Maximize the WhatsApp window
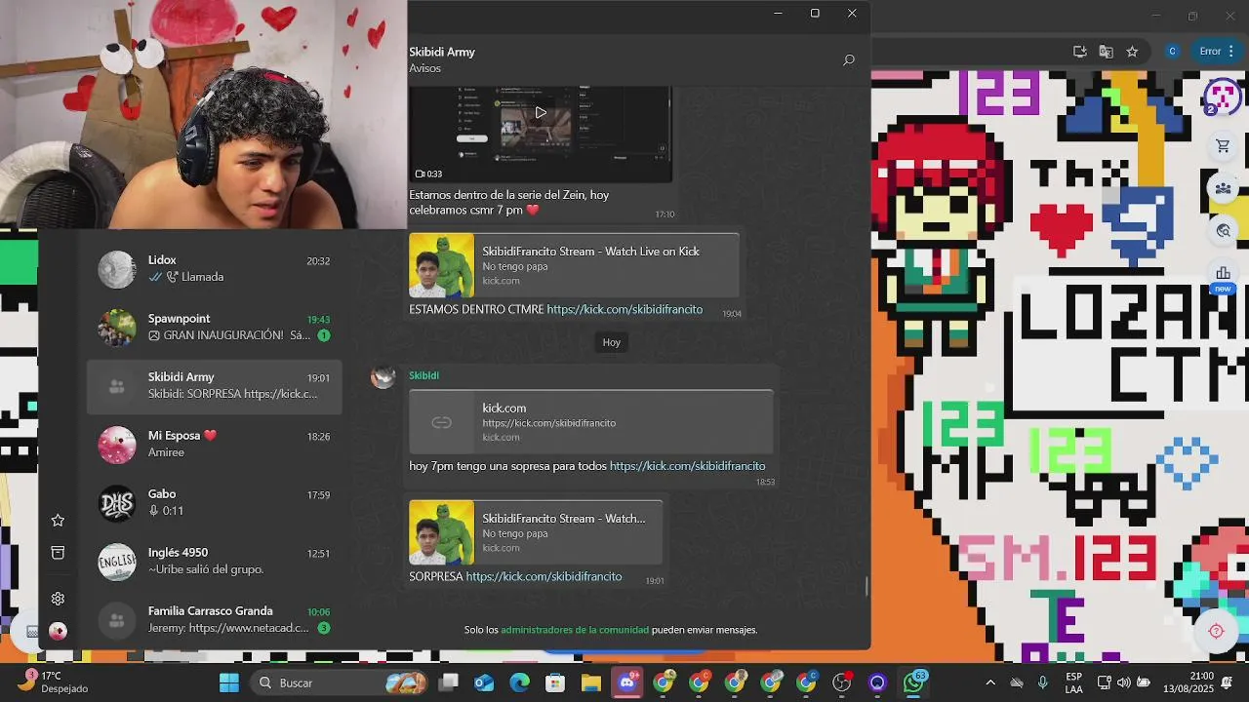The width and height of the screenshot is (1249, 702). coord(815,13)
